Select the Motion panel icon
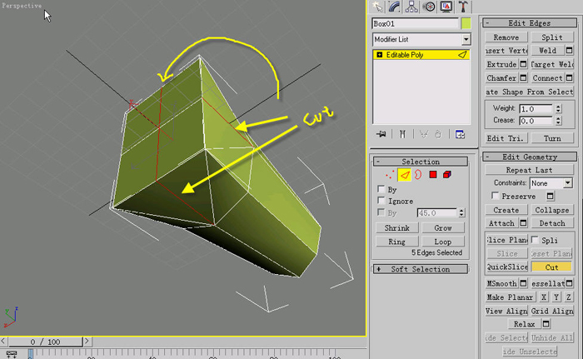The width and height of the screenshot is (583, 359). tap(429, 7)
